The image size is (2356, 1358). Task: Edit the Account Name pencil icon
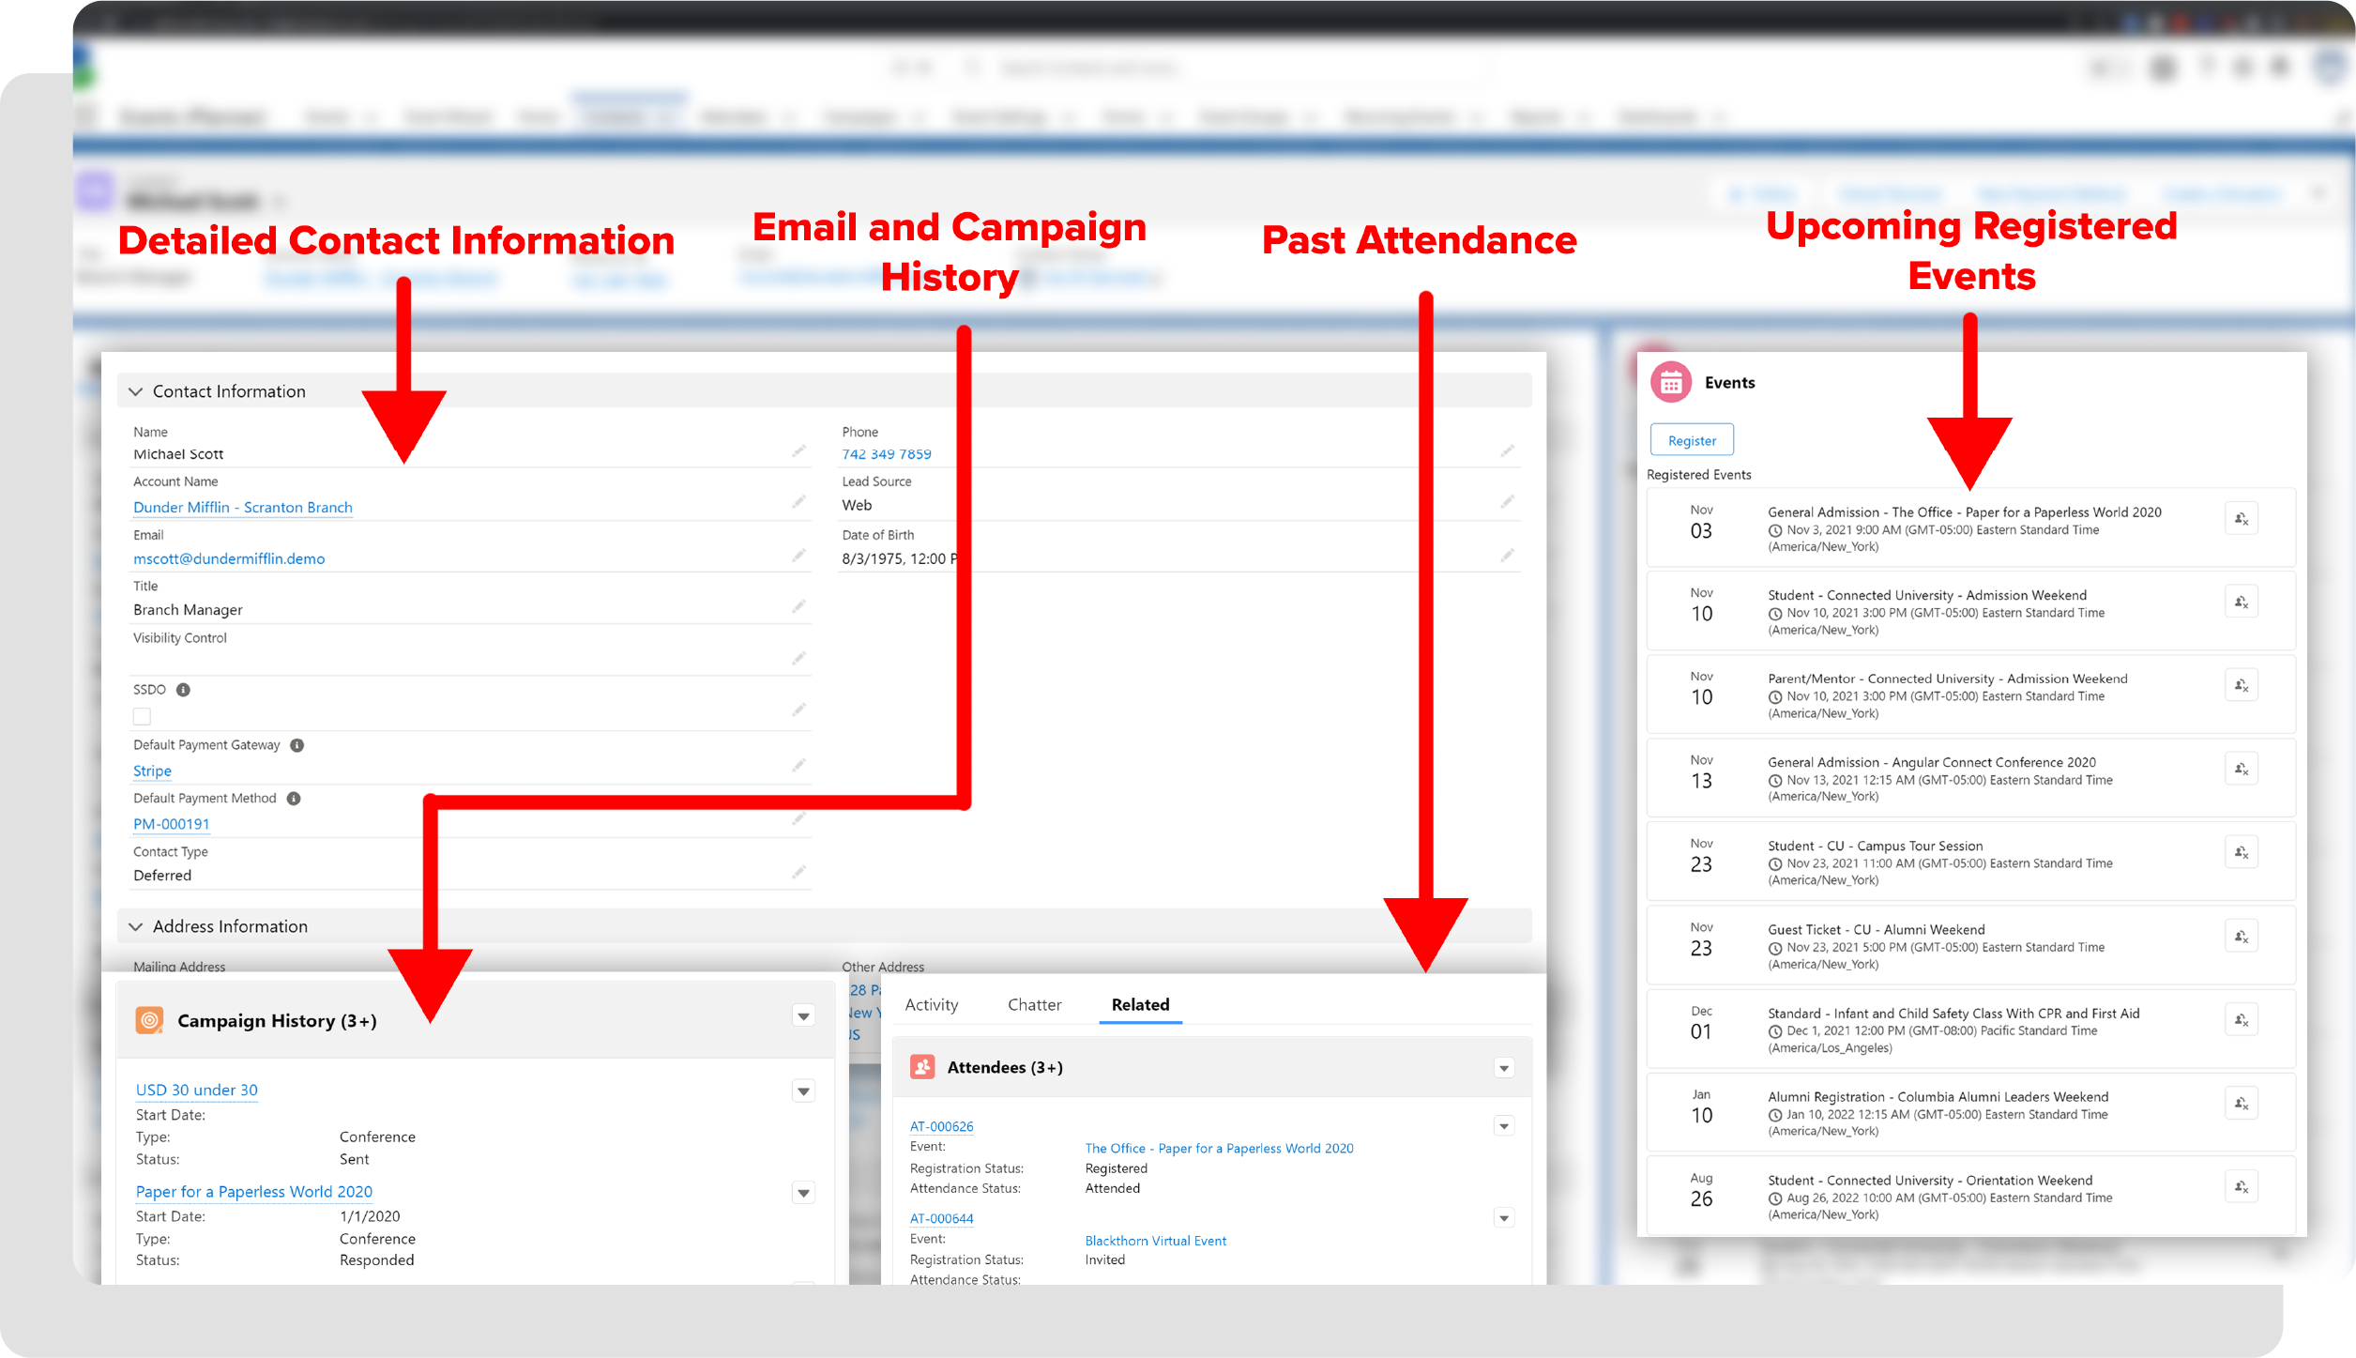click(798, 502)
